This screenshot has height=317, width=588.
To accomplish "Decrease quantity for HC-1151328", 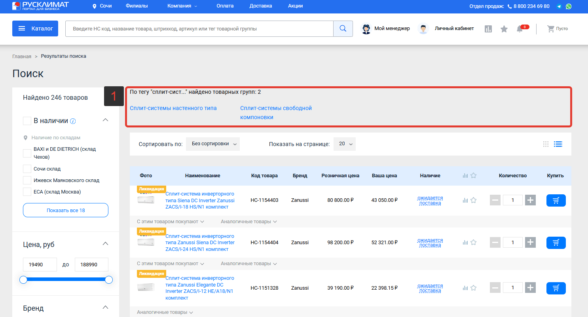I will click(x=495, y=288).
